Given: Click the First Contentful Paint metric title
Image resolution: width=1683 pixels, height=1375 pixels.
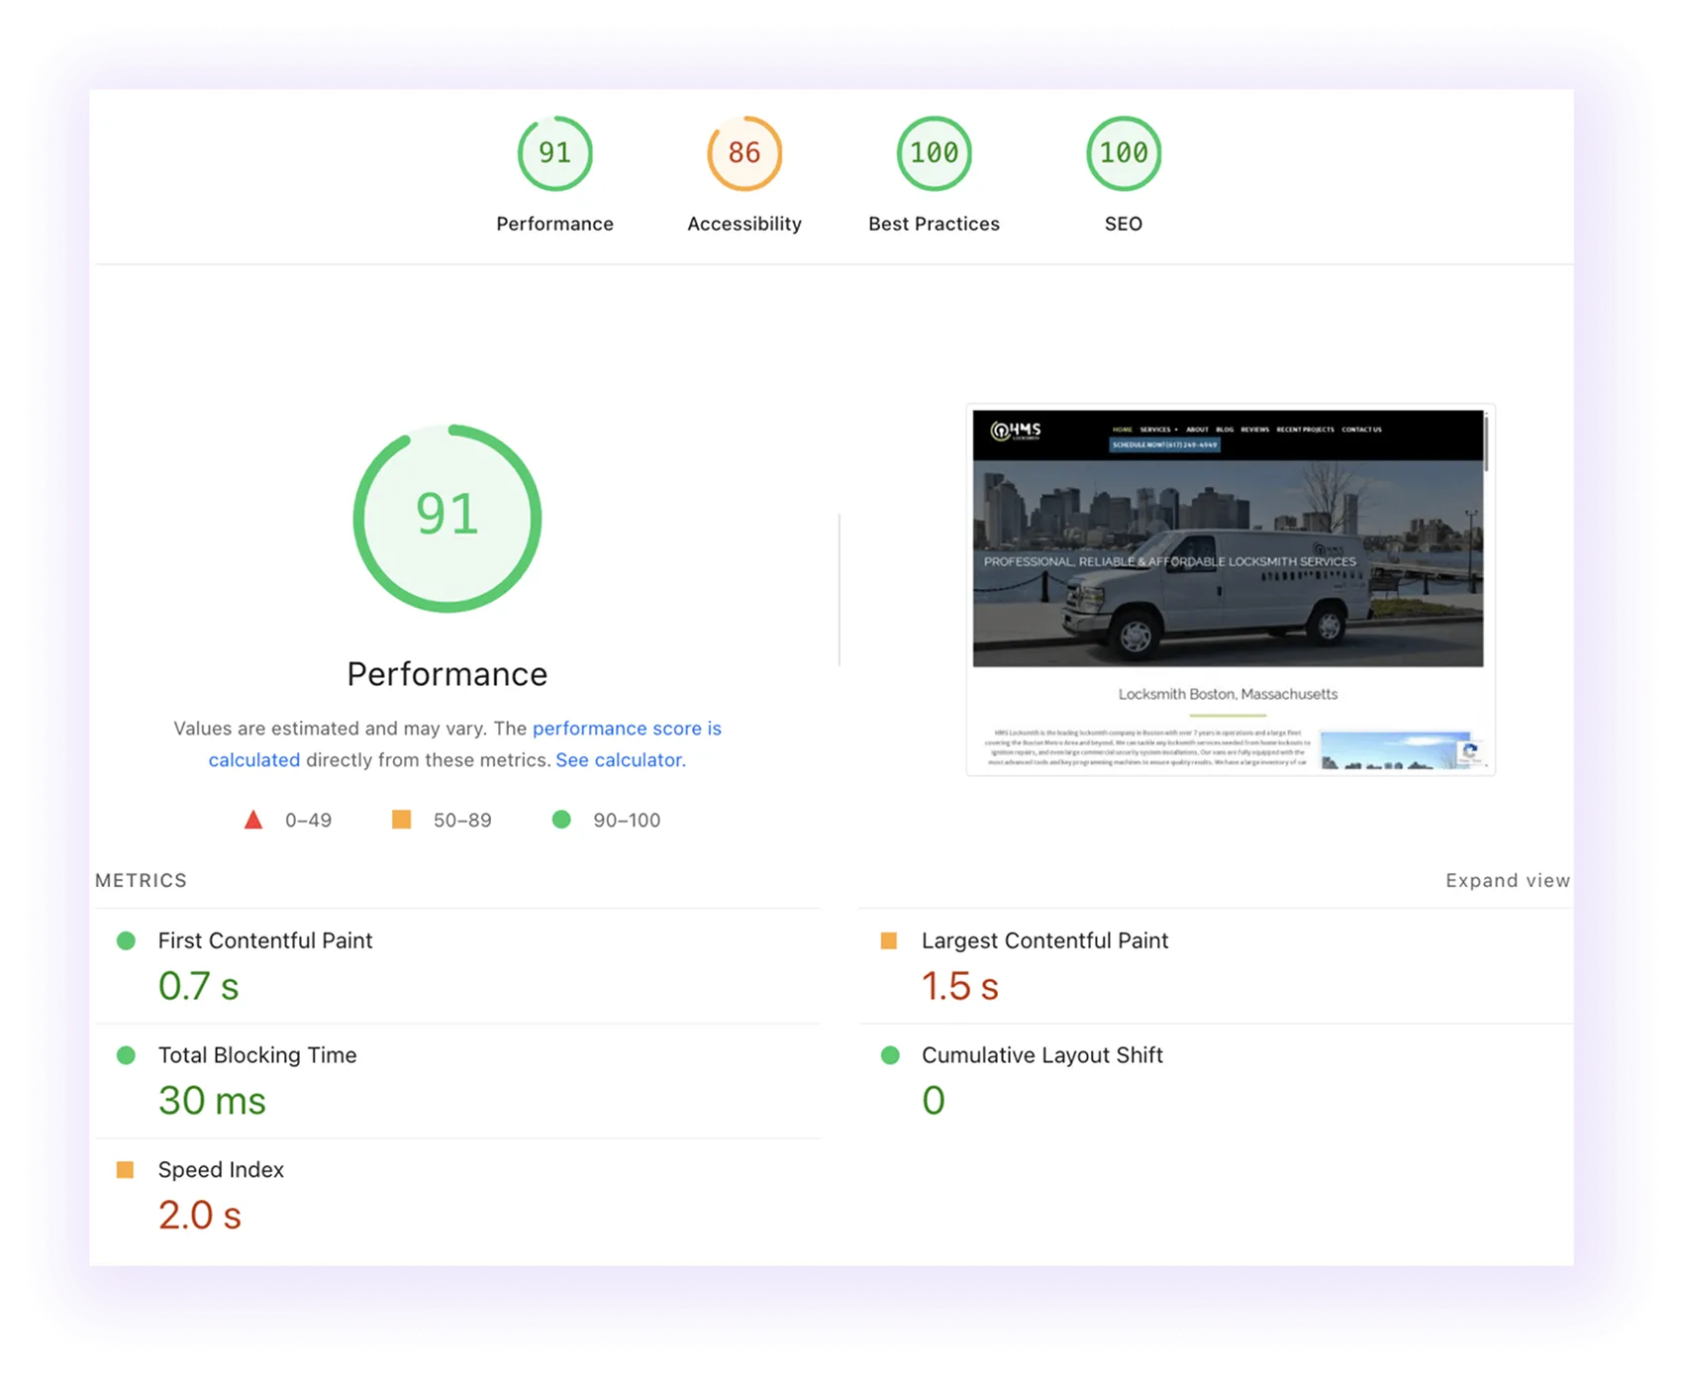Looking at the screenshot, I should [x=265, y=940].
